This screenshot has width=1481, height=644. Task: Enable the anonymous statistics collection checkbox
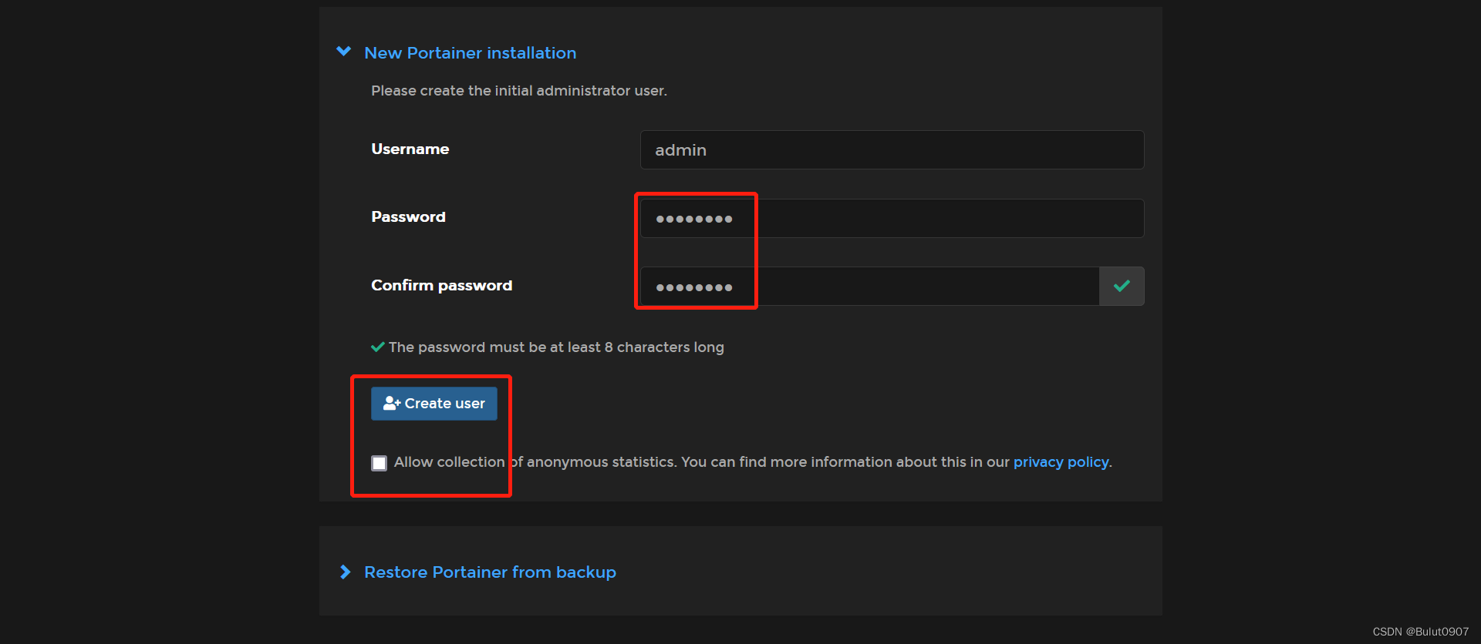(x=379, y=463)
